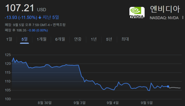
Task: Click the 엔비디아 company name
Action: click(165, 9)
